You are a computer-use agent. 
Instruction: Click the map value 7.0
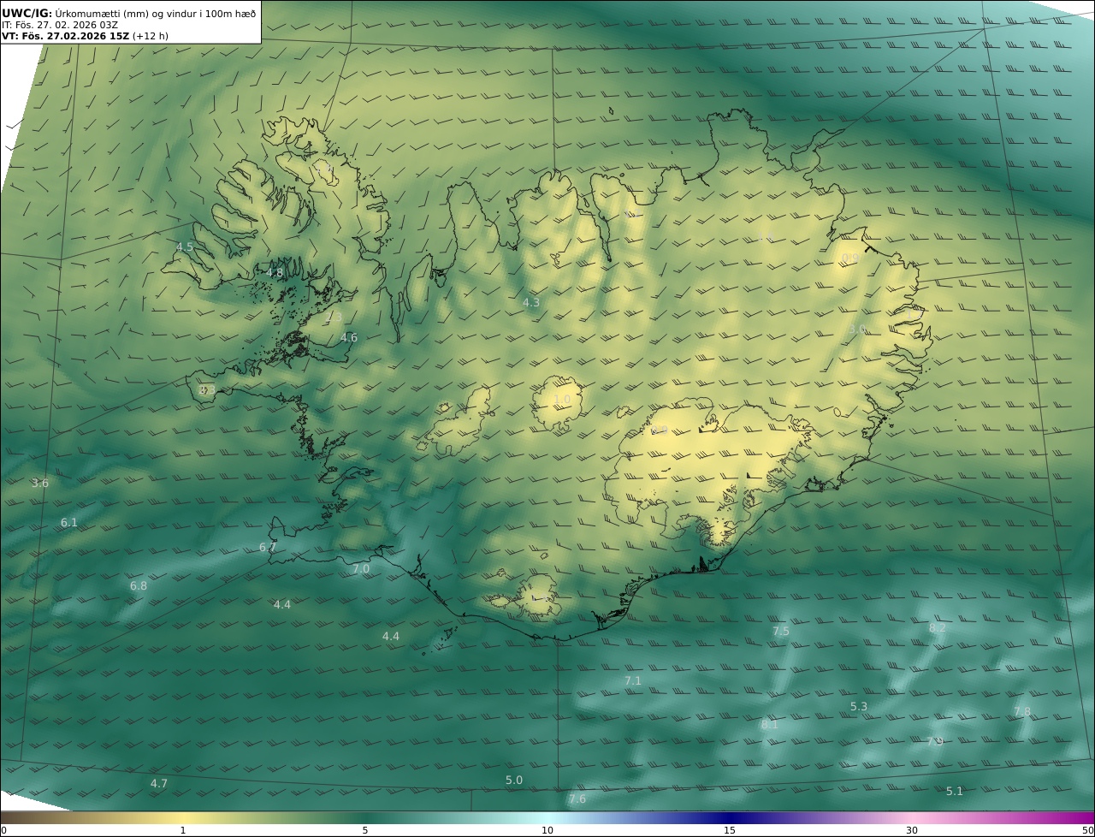[x=361, y=569]
